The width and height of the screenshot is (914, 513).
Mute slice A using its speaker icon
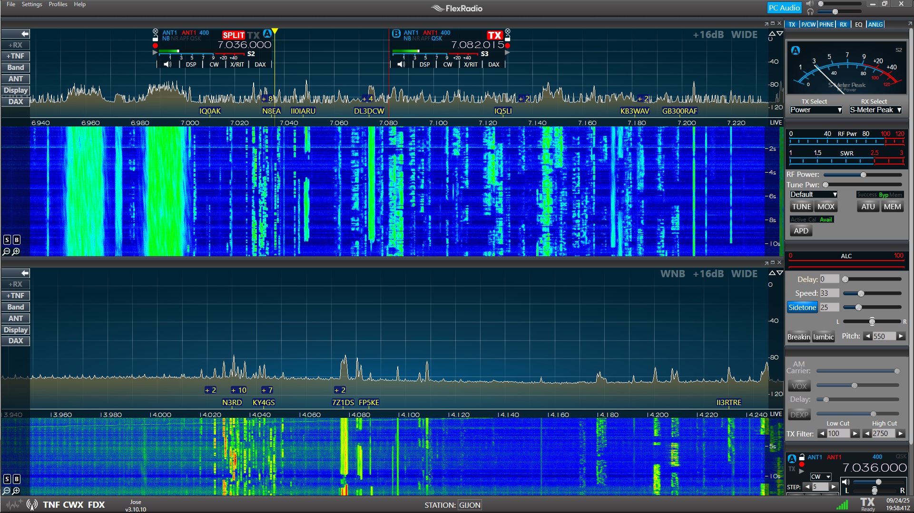tap(167, 64)
